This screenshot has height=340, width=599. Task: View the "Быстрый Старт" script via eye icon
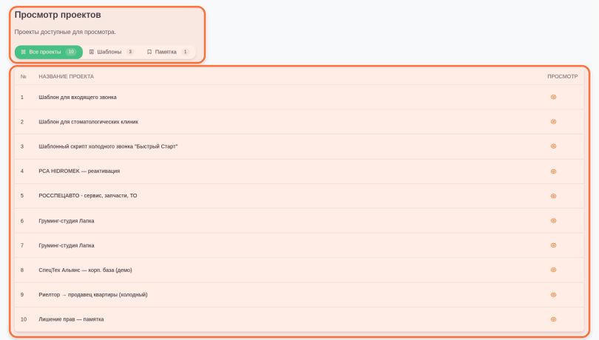click(x=553, y=146)
